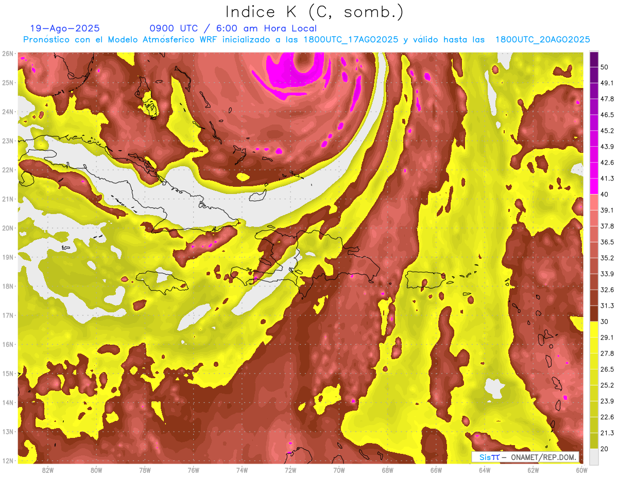Select the legend value "25.2"
The image size is (618, 477).
coord(607,385)
